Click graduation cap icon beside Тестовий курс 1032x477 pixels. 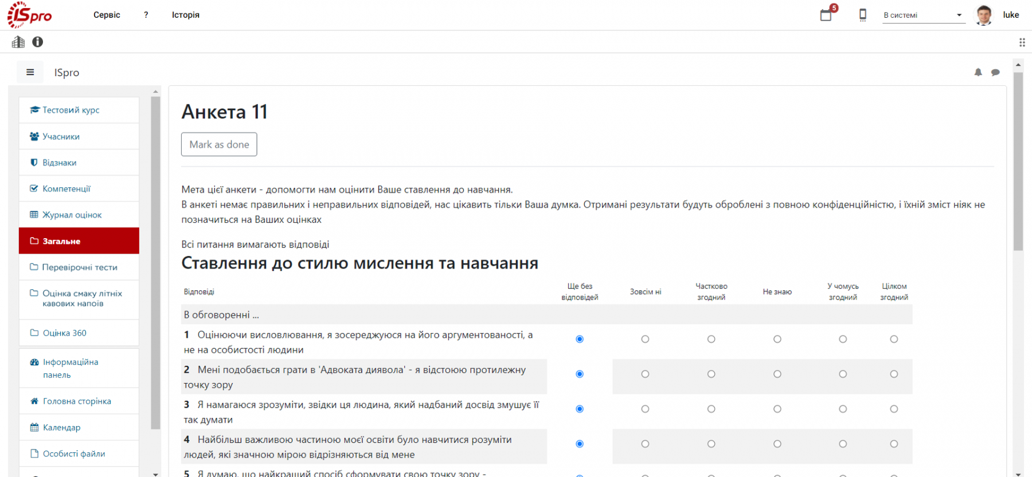click(x=34, y=110)
